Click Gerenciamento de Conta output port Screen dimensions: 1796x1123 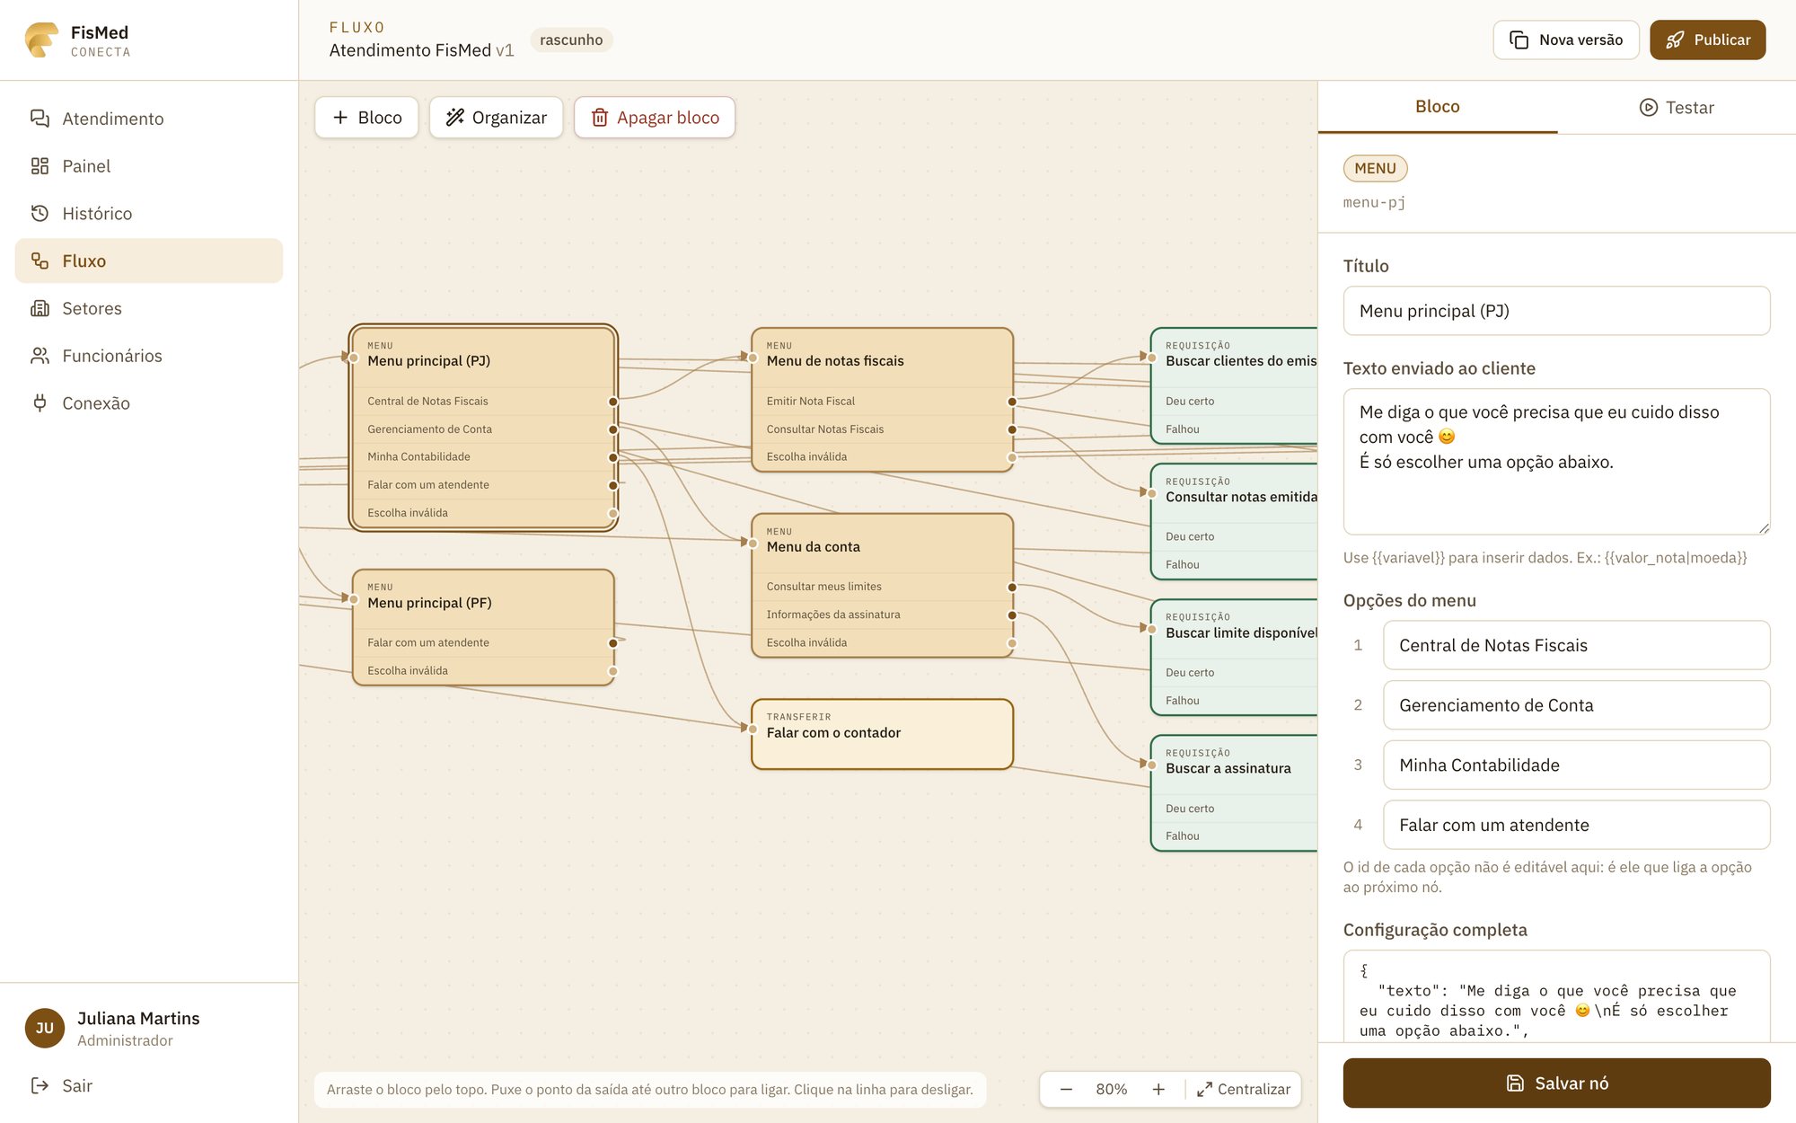613,429
